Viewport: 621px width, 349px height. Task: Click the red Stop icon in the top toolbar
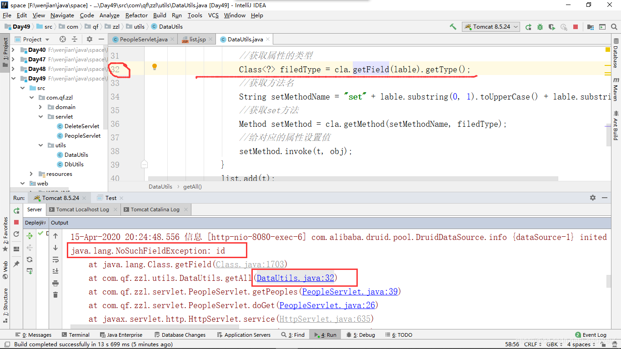pos(576,27)
